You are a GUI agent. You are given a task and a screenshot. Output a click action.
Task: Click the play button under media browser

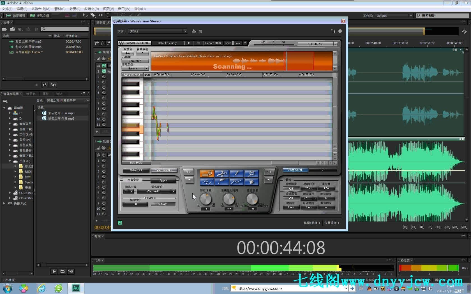(54, 271)
